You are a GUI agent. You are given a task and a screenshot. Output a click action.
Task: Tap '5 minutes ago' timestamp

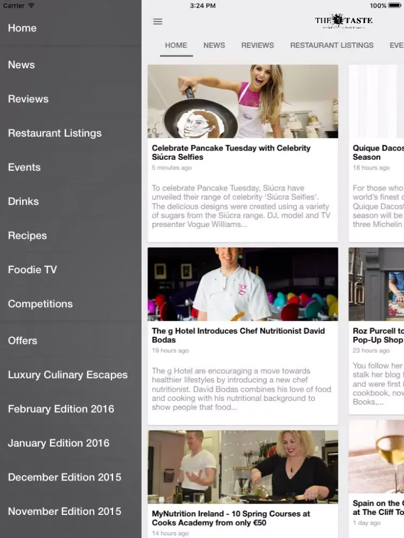172,168
